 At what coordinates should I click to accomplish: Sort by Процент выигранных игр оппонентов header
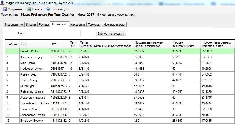pyautogui.click(x=217, y=44)
